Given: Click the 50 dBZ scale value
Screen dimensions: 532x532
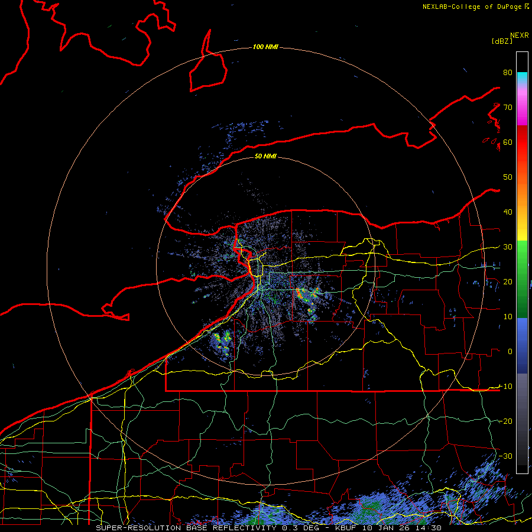Looking at the screenshot, I should point(508,177).
